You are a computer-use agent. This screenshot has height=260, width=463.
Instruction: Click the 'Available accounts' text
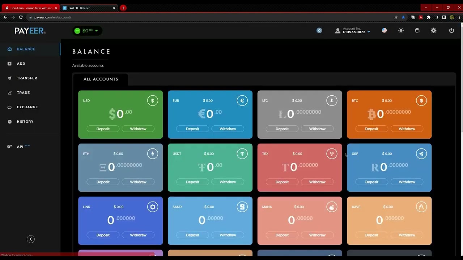[88, 65]
